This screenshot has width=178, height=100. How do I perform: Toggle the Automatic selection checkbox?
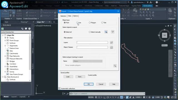59,88
